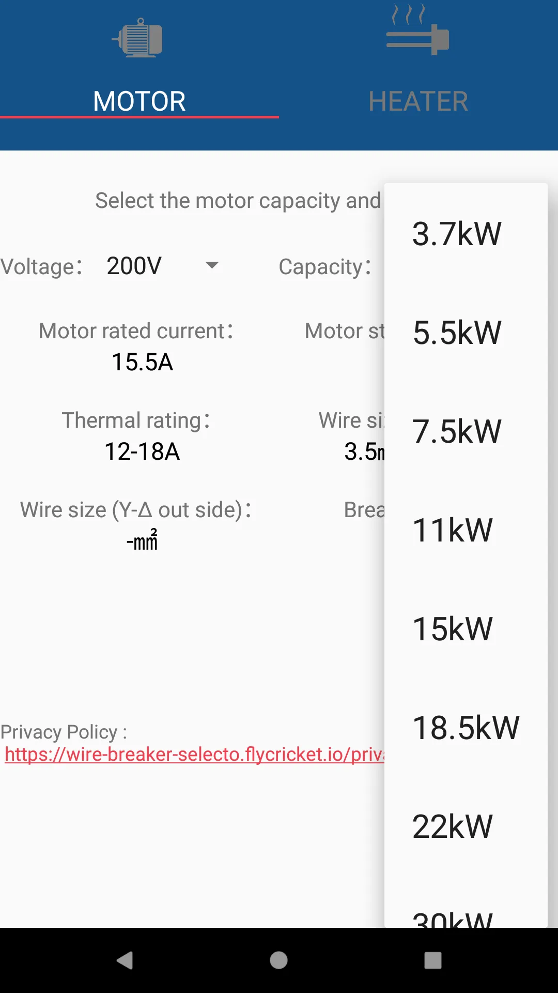Tap the Android recent apps button
Screen dimensions: 558x993
pos(432,960)
